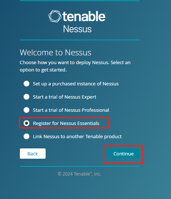Viewport: 171px width, 199px height.
Task: Select the purchased instance radio circle
Action: pos(26,84)
